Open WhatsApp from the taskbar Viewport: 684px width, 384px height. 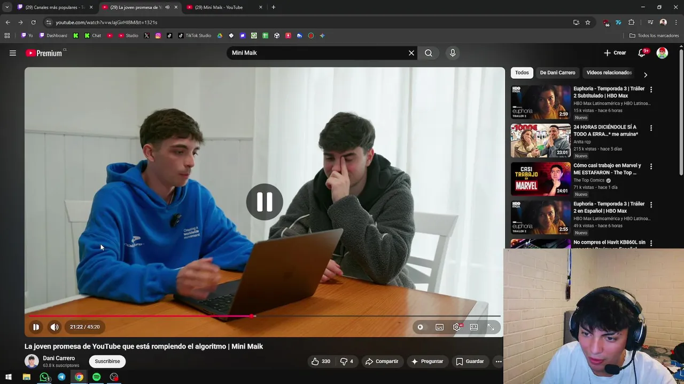pos(44,377)
